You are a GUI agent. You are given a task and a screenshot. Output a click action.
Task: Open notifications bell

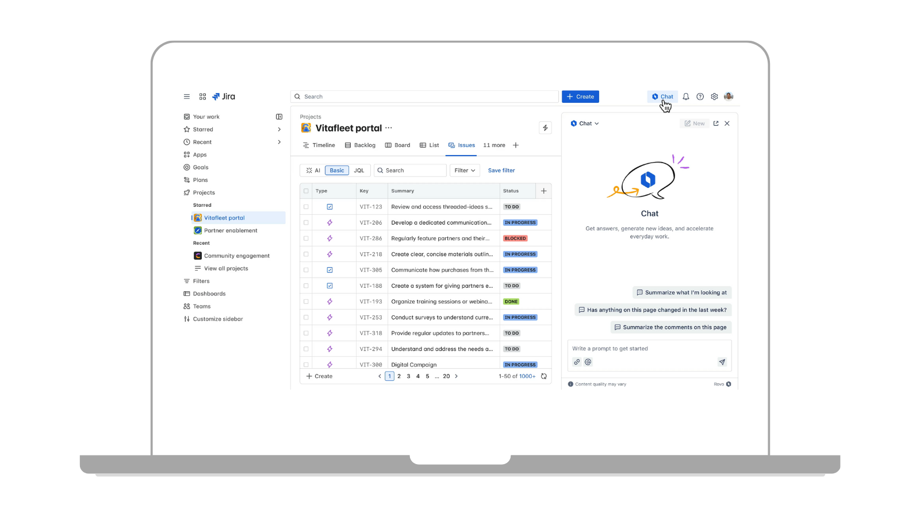[686, 97]
